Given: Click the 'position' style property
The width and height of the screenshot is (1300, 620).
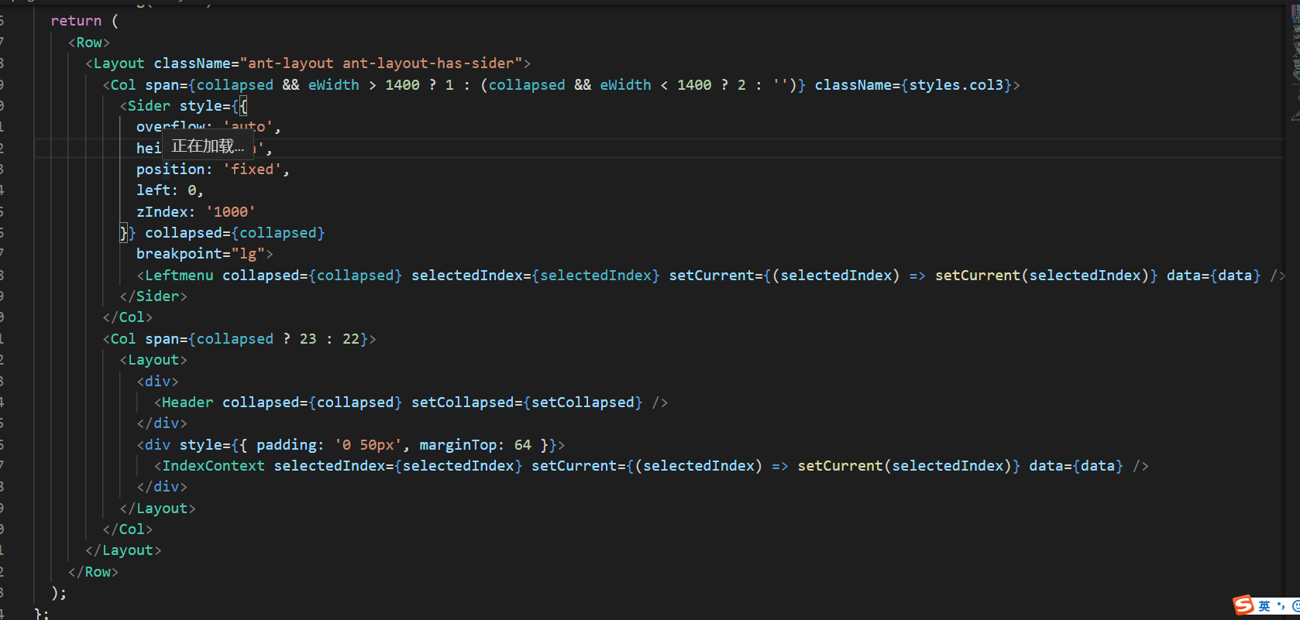Looking at the screenshot, I should (x=170, y=170).
